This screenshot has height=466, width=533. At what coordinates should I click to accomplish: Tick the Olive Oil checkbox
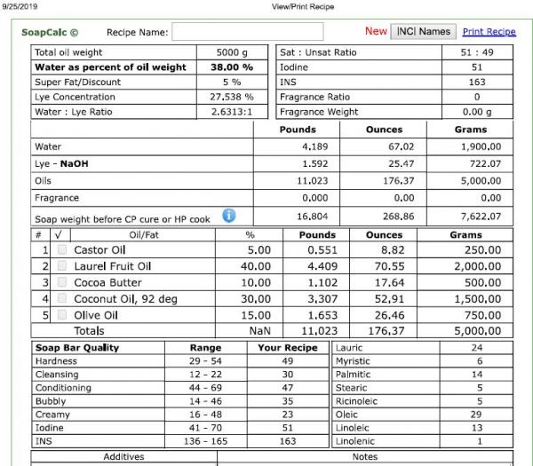pyautogui.click(x=62, y=315)
